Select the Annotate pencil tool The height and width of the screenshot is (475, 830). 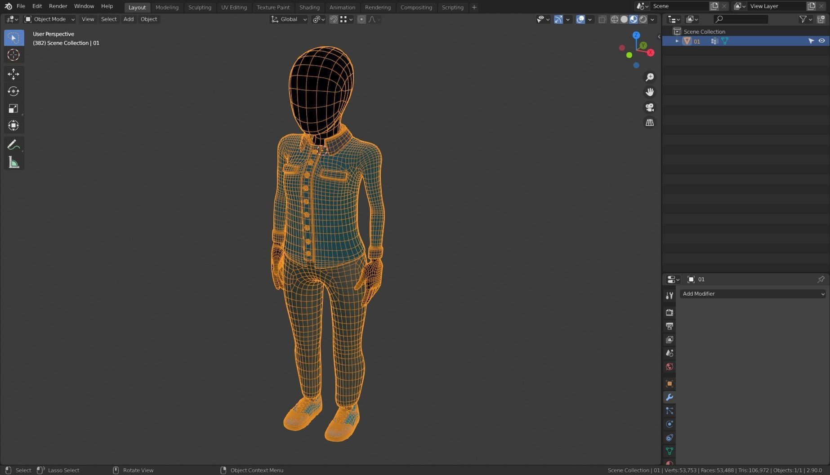pos(13,145)
